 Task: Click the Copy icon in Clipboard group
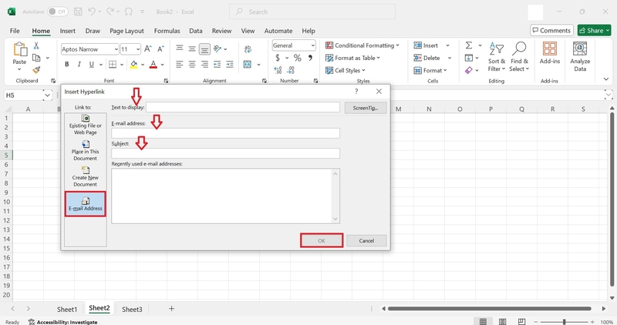36,59
